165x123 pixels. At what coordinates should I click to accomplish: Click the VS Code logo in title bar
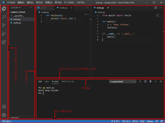coord(3,2)
